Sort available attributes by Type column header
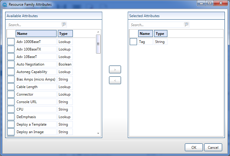 (x=65, y=34)
